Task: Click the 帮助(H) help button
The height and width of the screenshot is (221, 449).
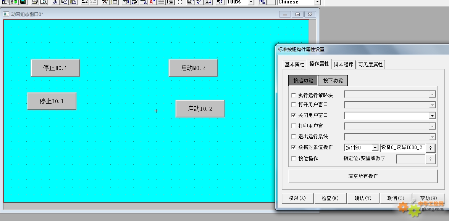Action: (429, 199)
